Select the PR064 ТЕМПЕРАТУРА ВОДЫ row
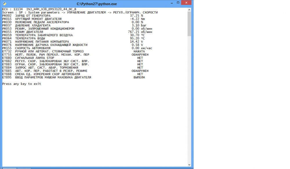290x169 pixels. [73, 38]
